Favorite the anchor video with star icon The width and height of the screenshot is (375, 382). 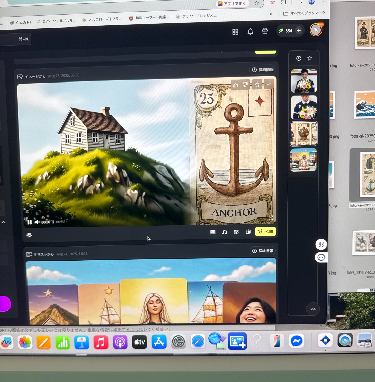[257, 84]
